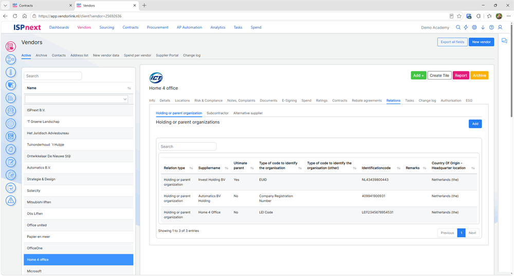This screenshot has height=276, width=514.
Task: Click the page vertical scrollbar
Action: pyautogui.click(x=511, y=70)
